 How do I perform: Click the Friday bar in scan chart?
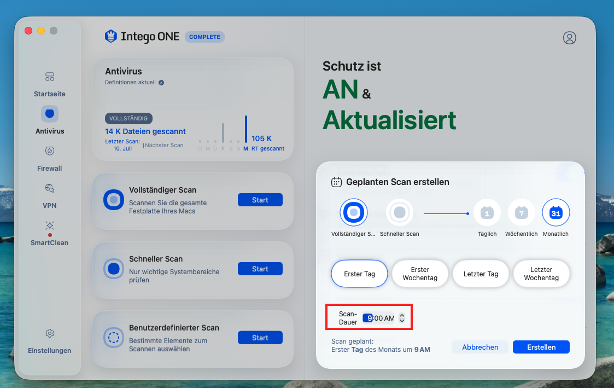tap(223, 133)
